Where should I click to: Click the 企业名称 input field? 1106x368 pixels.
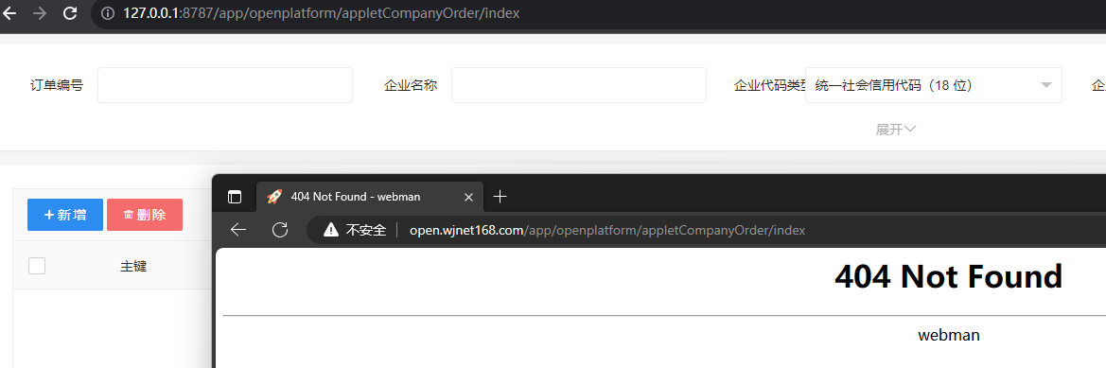(579, 85)
